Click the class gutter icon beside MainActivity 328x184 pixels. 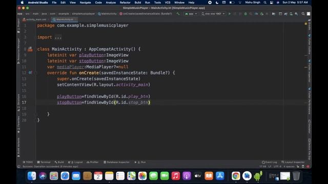pos(30,49)
